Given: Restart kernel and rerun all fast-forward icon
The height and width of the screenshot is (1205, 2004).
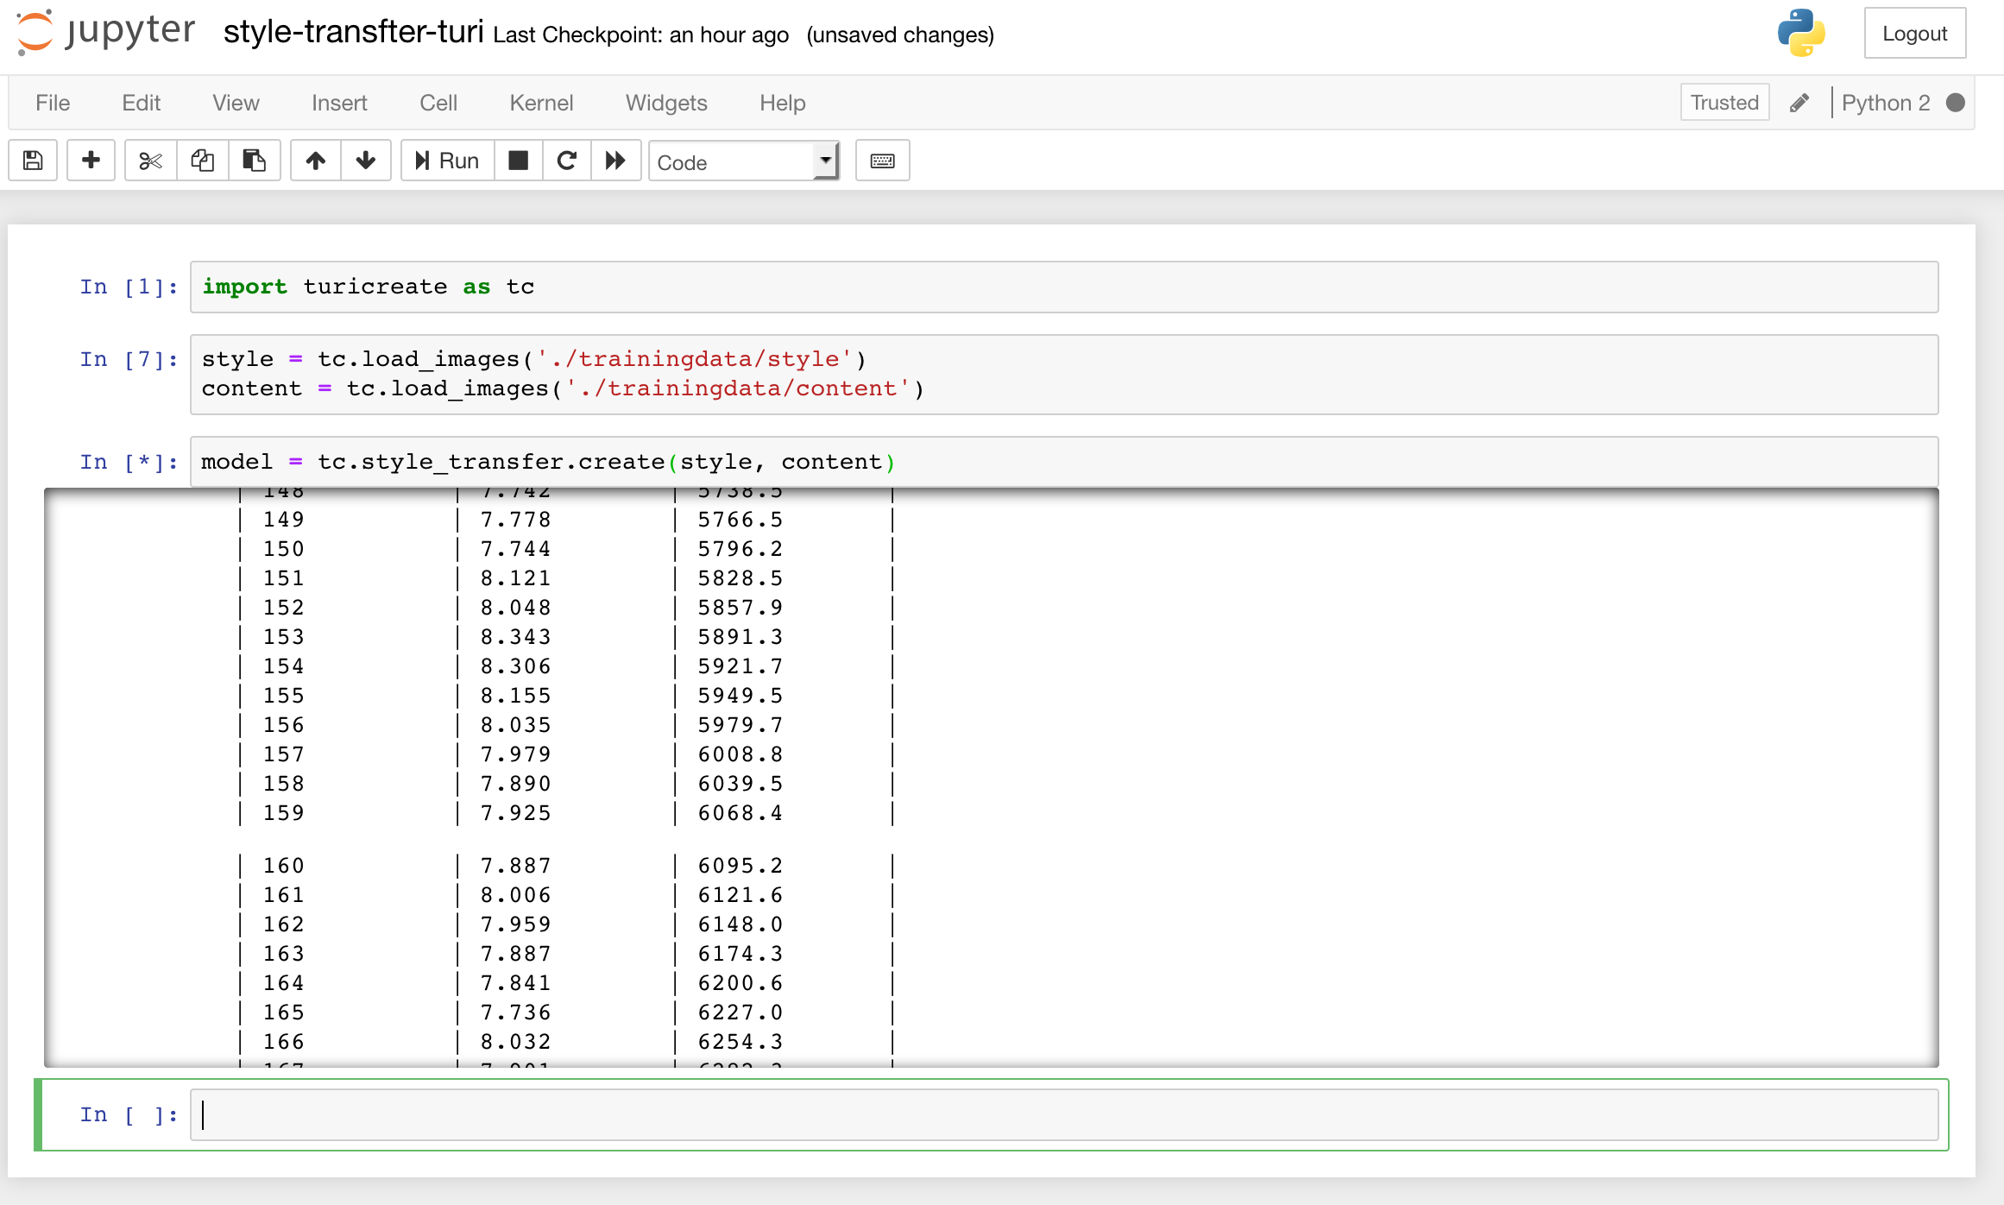Looking at the screenshot, I should pyautogui.click(x=615, y=161).
